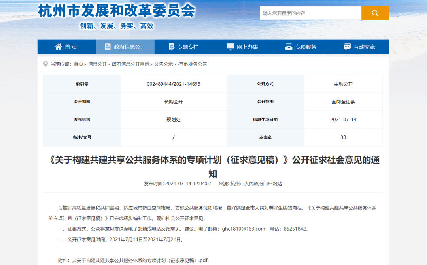Open the 互动交流 menu item
This screenshot has width=427, height=265.
[365, 46]
